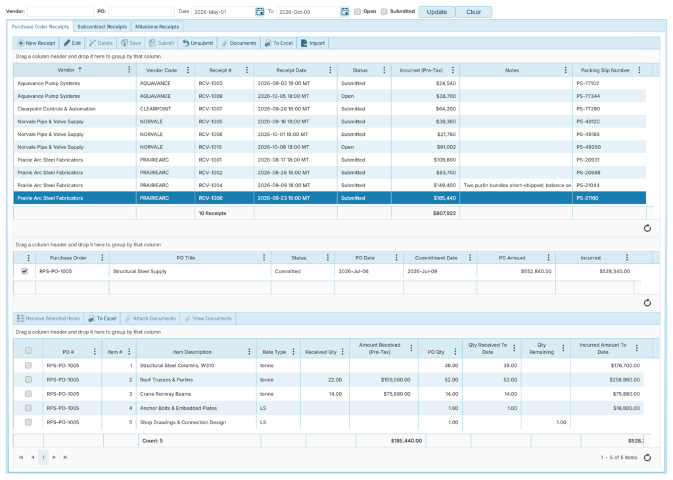673x480 pixels.
Task: Switch to Purchase Order Receipts tab
Action: pyautogui.click(x=40, y=27)
